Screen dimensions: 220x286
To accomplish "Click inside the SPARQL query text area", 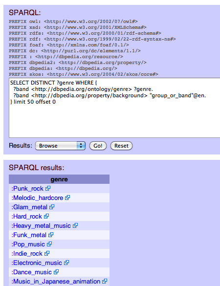I will click(114, 108).
